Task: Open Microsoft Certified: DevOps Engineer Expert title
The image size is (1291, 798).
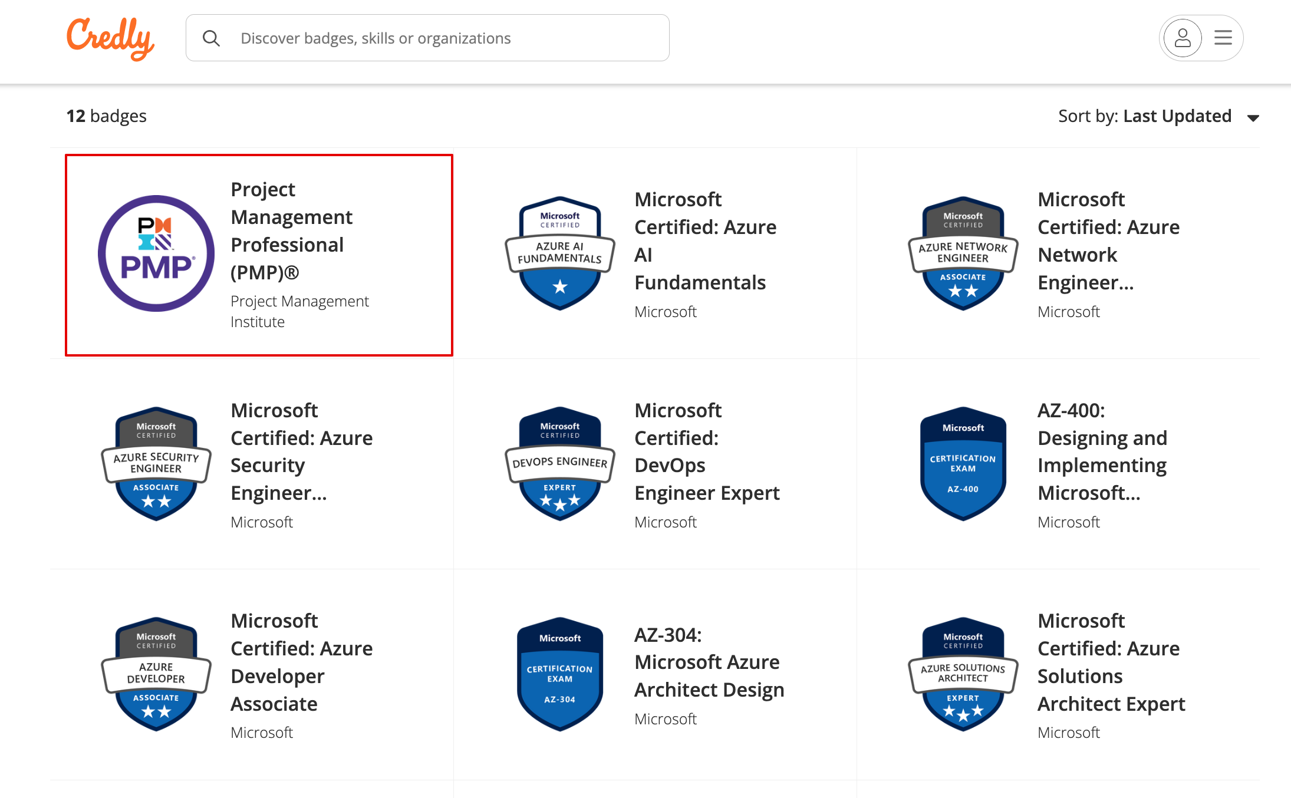Action: [707, 451]
